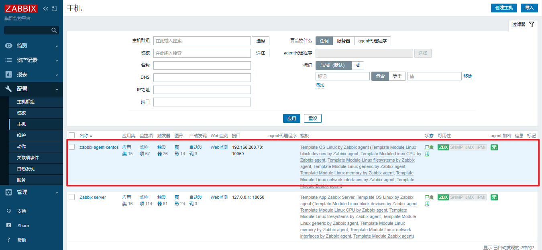This screenshot has height=250, width=542.
Task: Focus the DNS filter input
Action: 202,78
